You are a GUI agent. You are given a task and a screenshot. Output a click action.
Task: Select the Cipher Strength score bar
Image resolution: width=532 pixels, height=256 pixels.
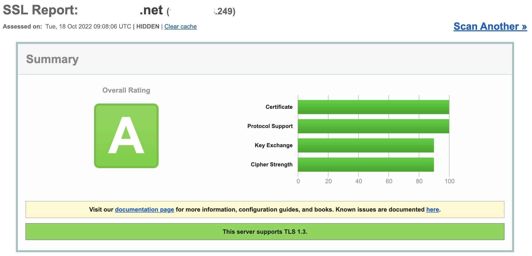[366, 164]
